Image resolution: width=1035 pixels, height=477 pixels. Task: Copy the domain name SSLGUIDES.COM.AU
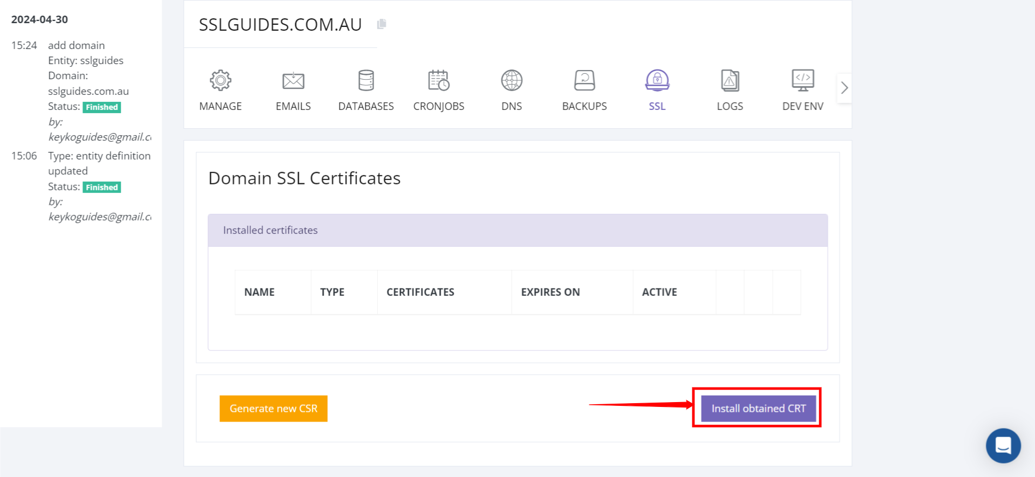[x=382, y=24]
